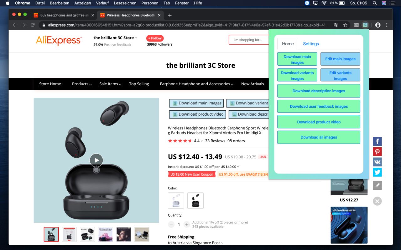Click the pencil edit icon in right sidebar
The image size is (401, 250).
377,185
